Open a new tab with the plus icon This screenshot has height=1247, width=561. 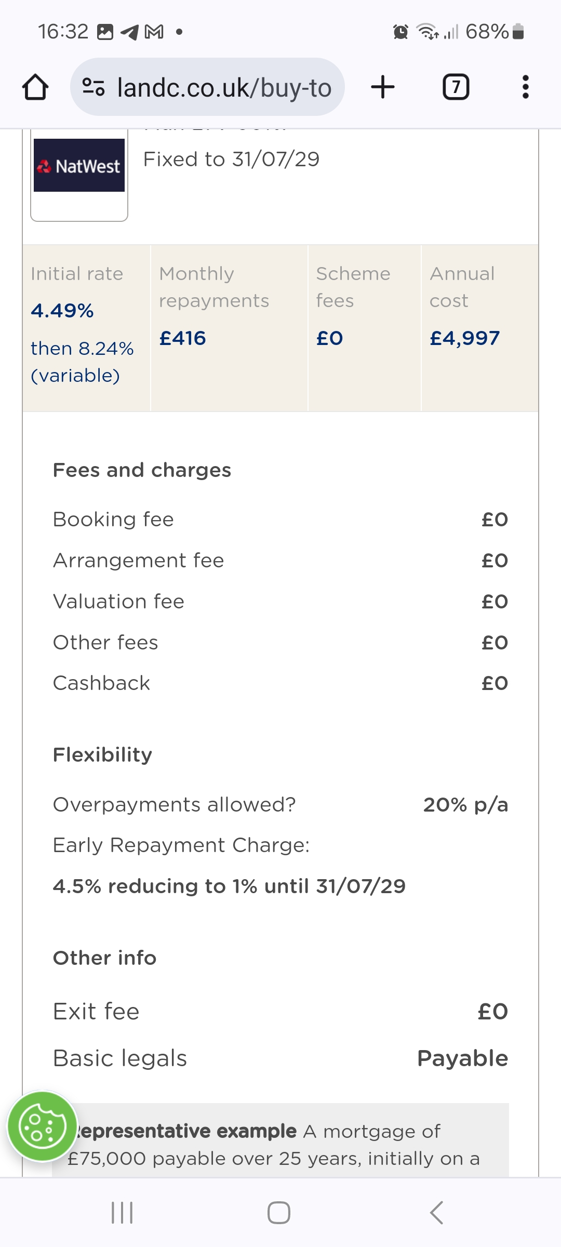point(383,87)
